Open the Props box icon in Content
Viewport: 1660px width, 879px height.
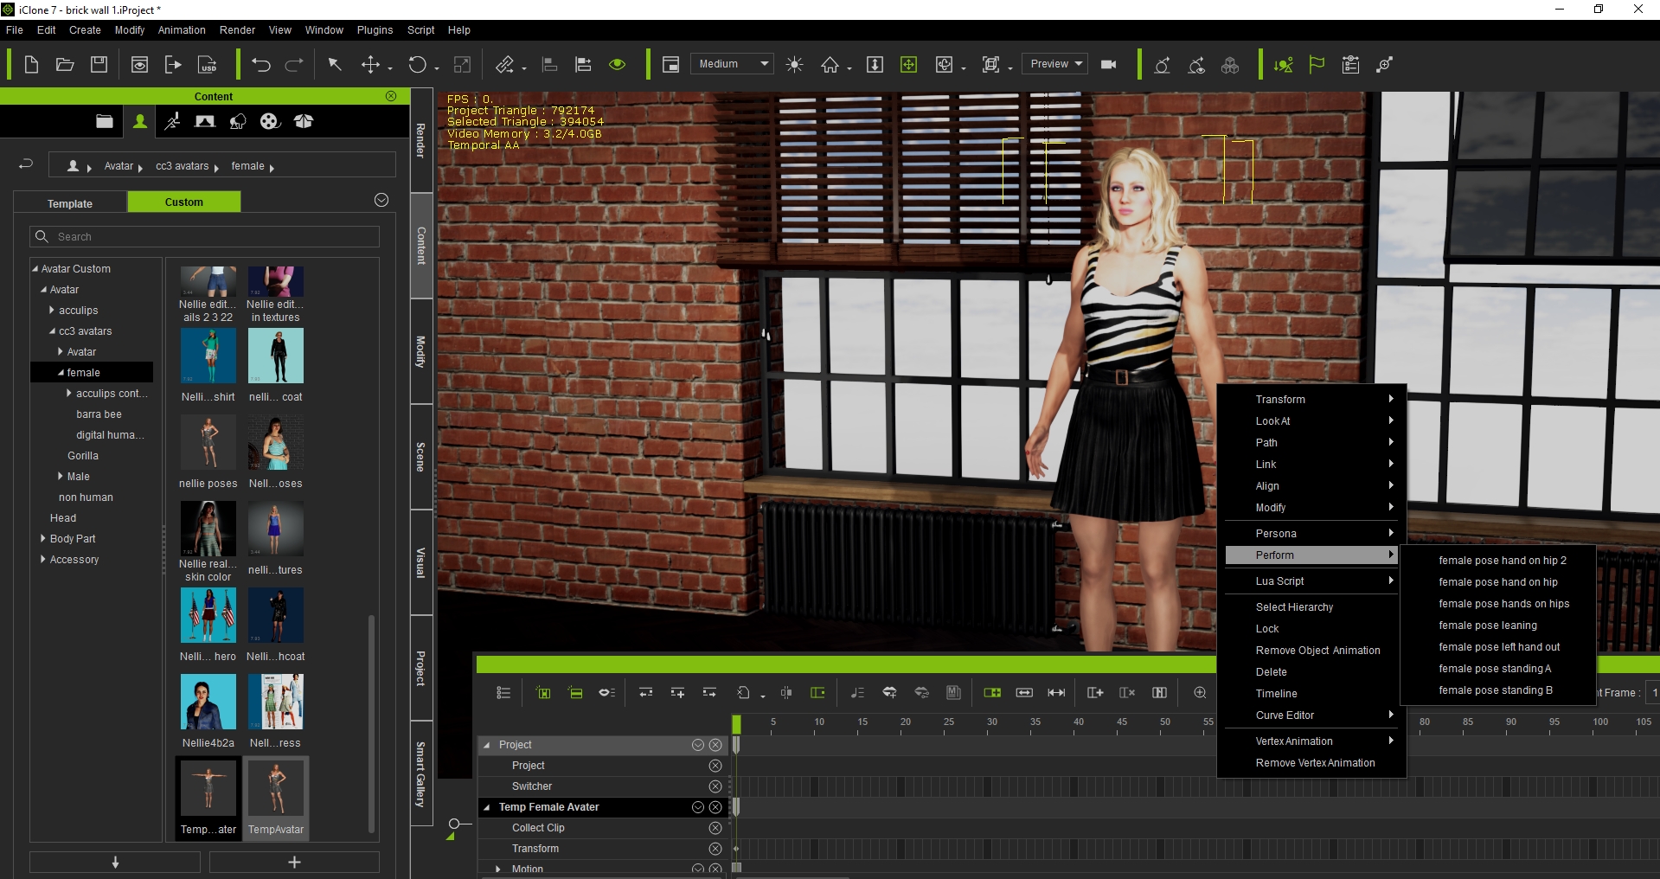[x=304, y=121]
